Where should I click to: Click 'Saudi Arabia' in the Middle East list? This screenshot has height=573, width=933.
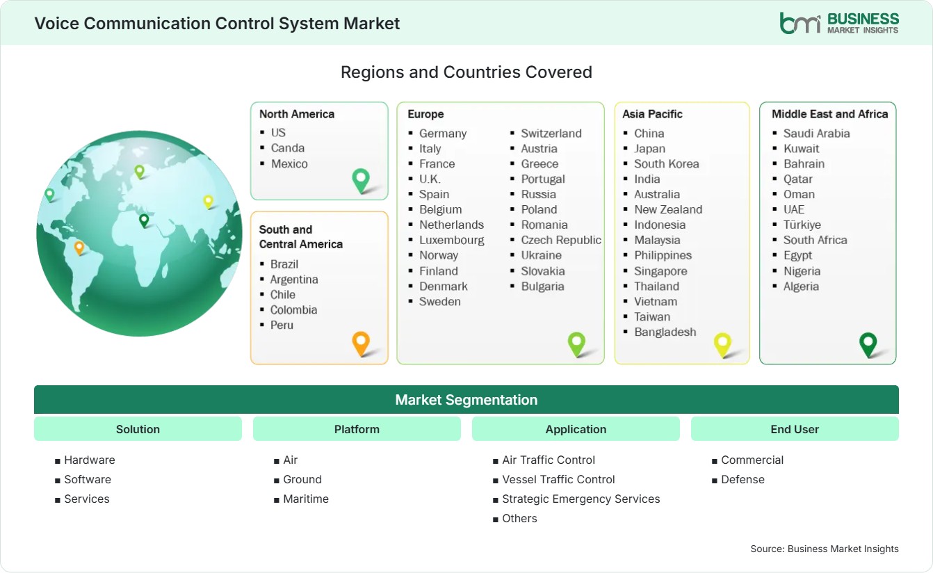point(817,134)
